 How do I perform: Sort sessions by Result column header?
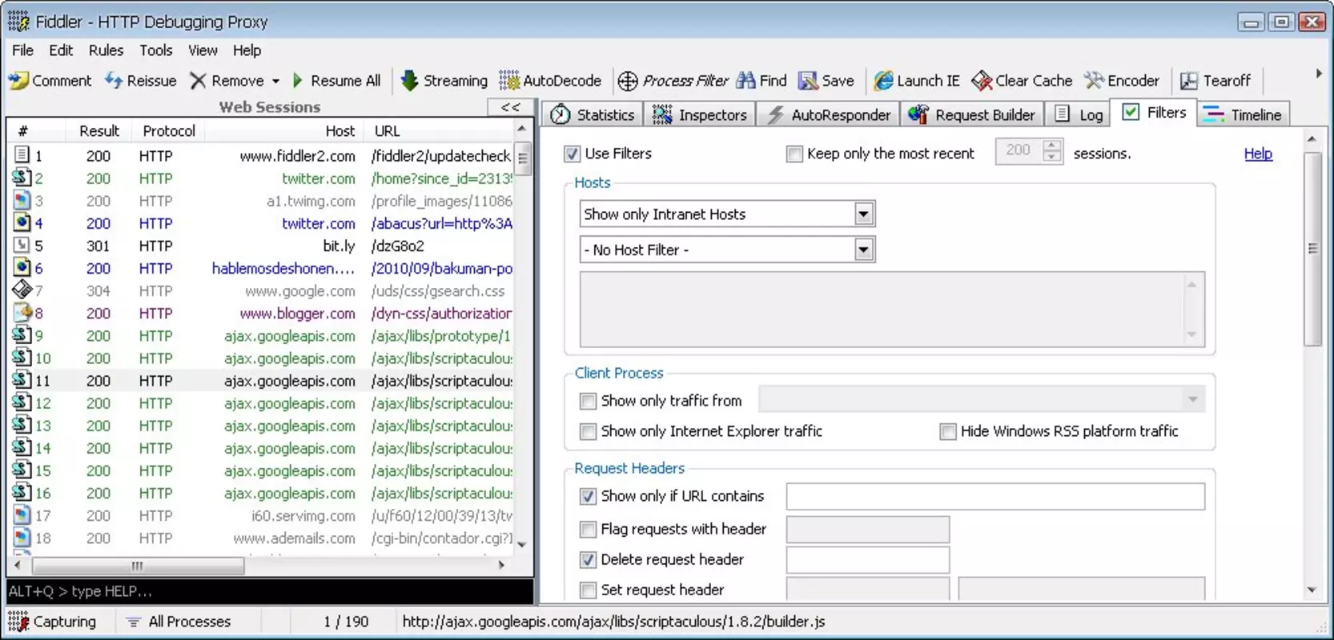point(98,130)
